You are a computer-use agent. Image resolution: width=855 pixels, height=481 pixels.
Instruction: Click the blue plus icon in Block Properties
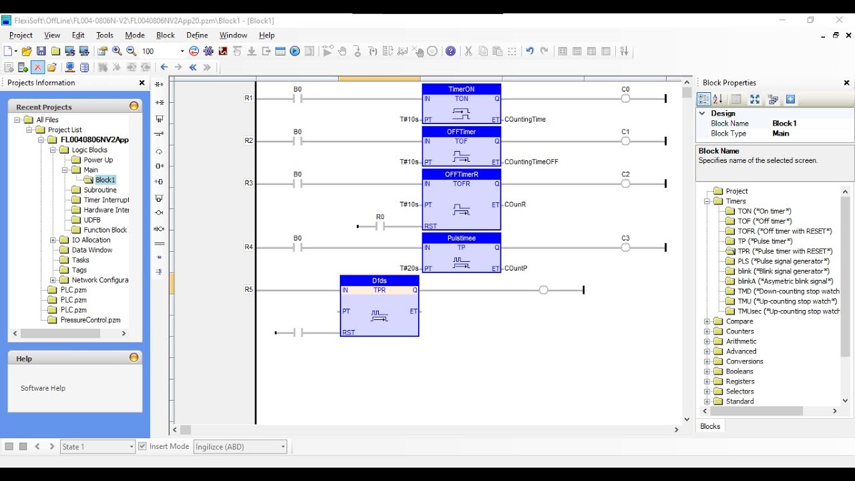click(x=790, y=100)
